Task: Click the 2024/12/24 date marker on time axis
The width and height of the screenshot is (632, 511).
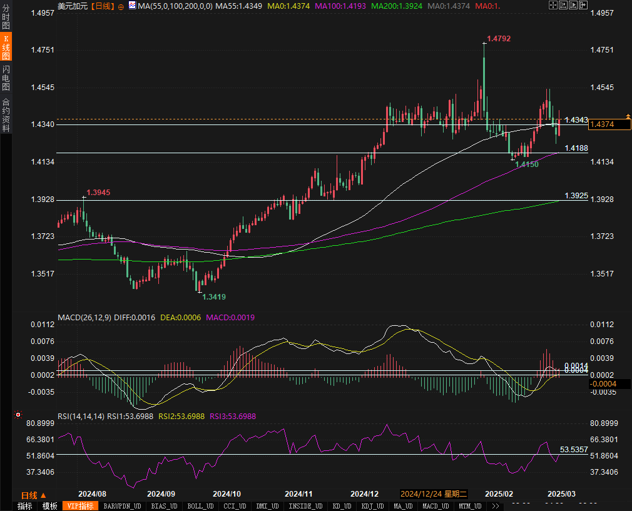Action: click(433, 494)
